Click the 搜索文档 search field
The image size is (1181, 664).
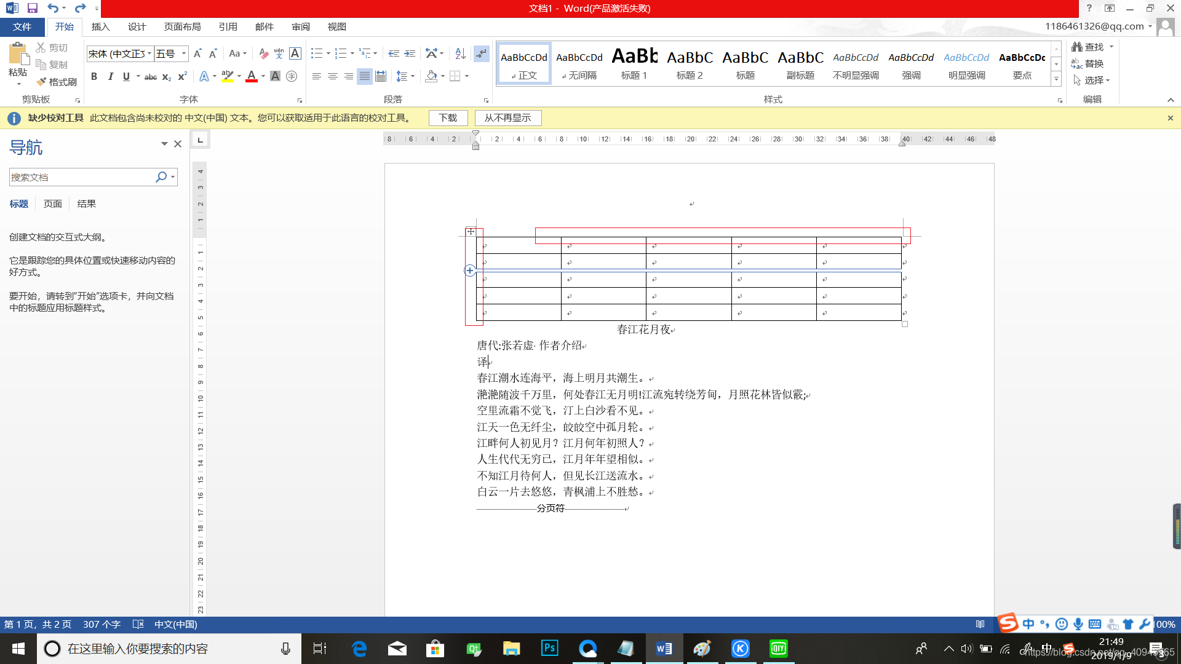(x=82, y=177)
